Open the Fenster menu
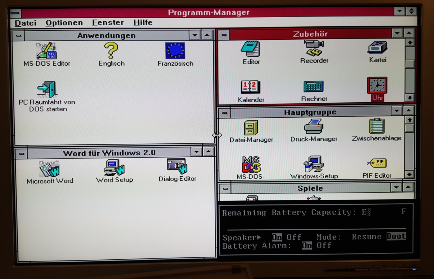 108,22
